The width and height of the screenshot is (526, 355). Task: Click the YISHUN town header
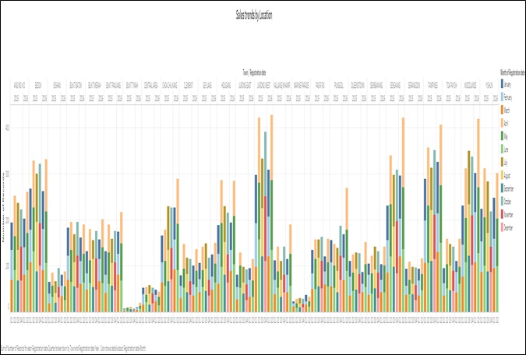tap(489, 86)
